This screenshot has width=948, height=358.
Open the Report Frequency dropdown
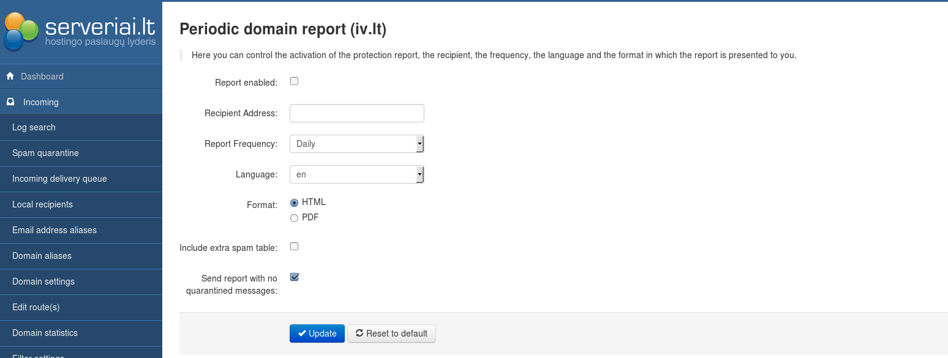[x=356, y=144]
